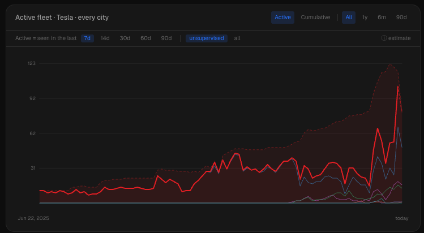Image resolution: width=424 pixels, height=233 pixels.
Task: Click the peak of the dashed estimate line
Action: tap(389, 64)
